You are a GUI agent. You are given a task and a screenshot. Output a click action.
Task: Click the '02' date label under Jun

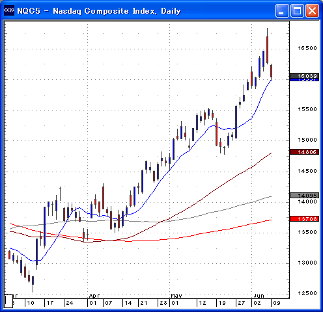click(257, 303)
